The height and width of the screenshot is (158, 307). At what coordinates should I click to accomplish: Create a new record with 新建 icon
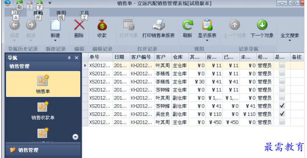[55, 25]
